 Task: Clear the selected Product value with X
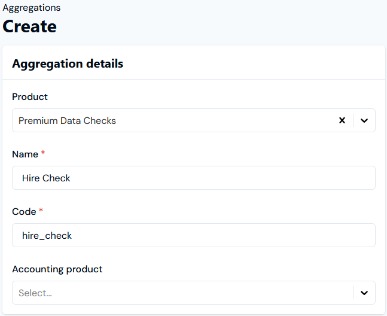tap(342, 120)
